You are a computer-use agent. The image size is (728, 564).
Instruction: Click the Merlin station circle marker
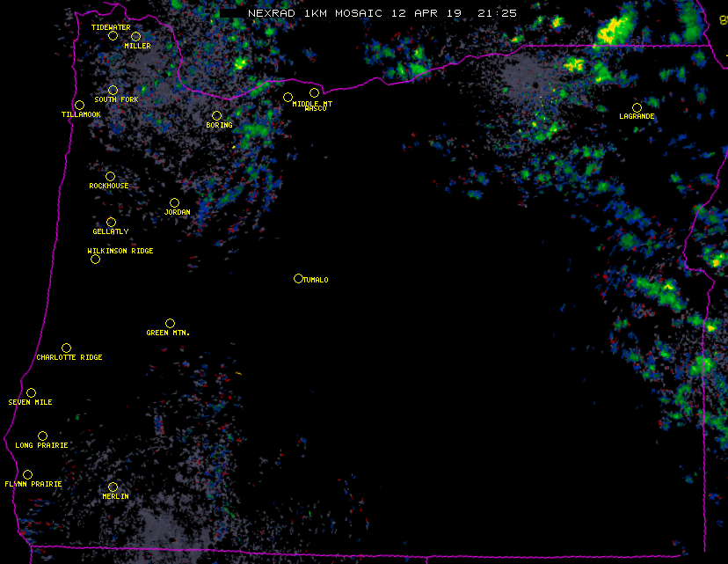pyautogui.click(x=113, y=487)
